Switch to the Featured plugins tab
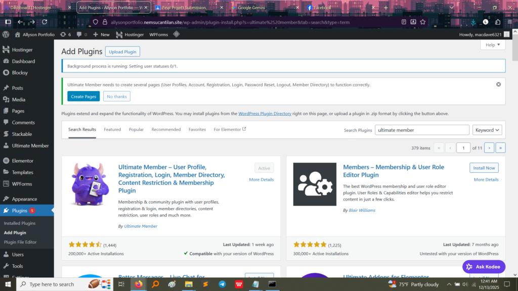This screenshot has width=518, height=291. click(112, 129)
